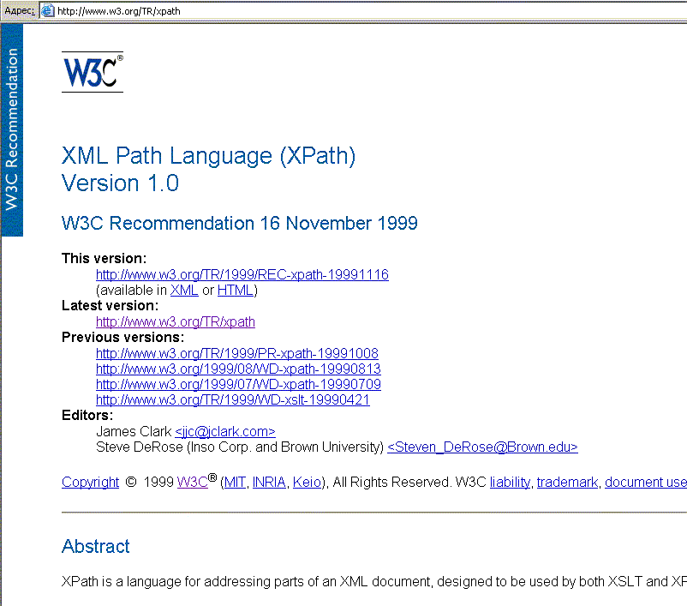Click the Abstract section heading

coord(96,546)
